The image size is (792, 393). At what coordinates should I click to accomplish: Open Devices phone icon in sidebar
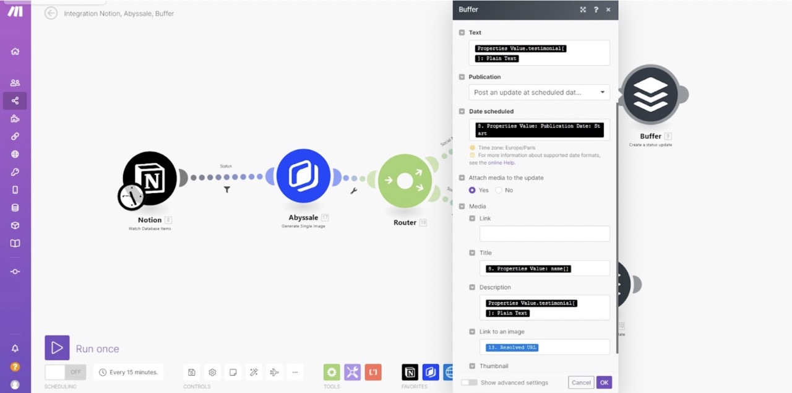tap(15, 190)
